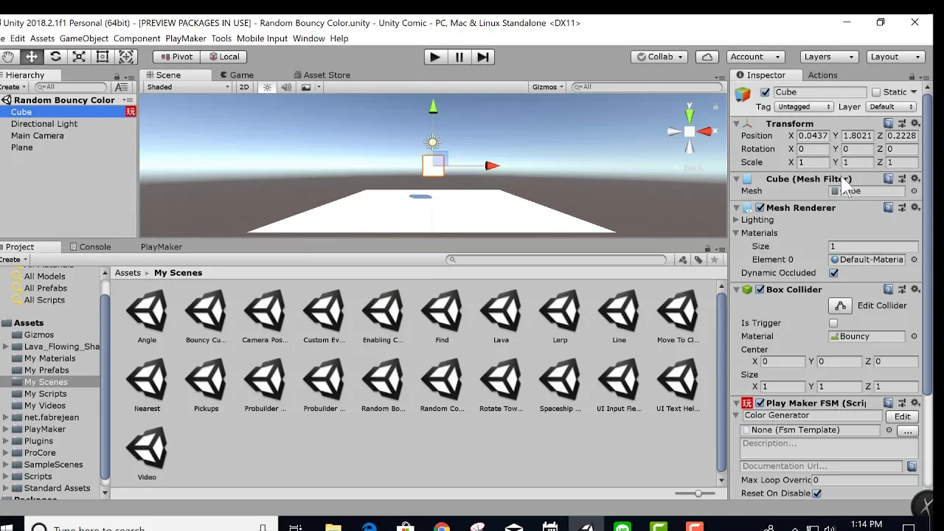
Task: Select the Hand tool in toolbar
Action: coord(8,57)
